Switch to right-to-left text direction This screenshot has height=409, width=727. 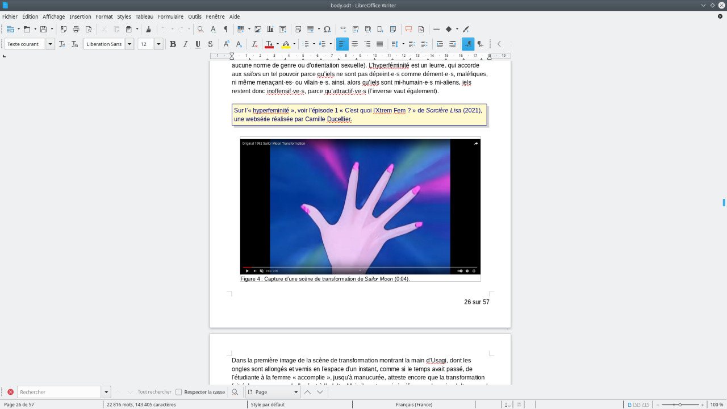click(481, 44)
